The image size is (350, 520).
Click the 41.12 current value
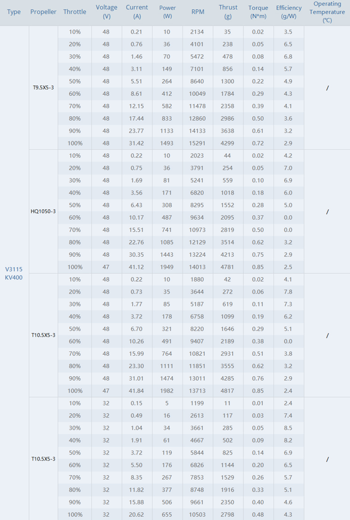pyautogui.click(x=136, y=267)
